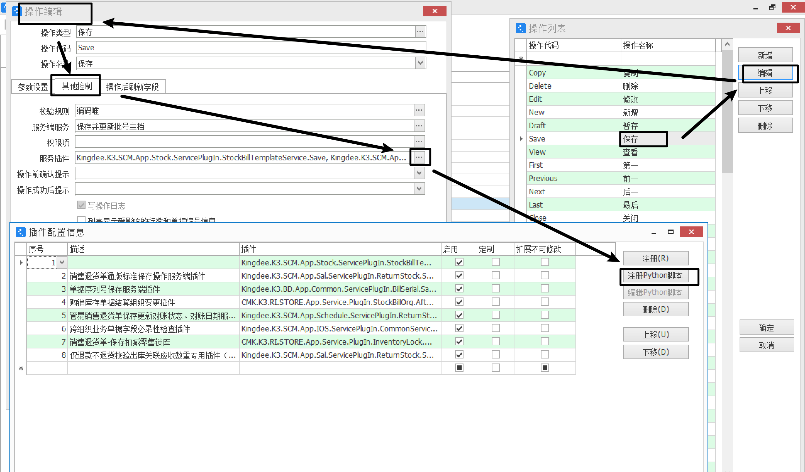Open the 服务端服务 browse ellipsis button
The width and height of the screenshot is (805, 472).
(x=419, y=126)
